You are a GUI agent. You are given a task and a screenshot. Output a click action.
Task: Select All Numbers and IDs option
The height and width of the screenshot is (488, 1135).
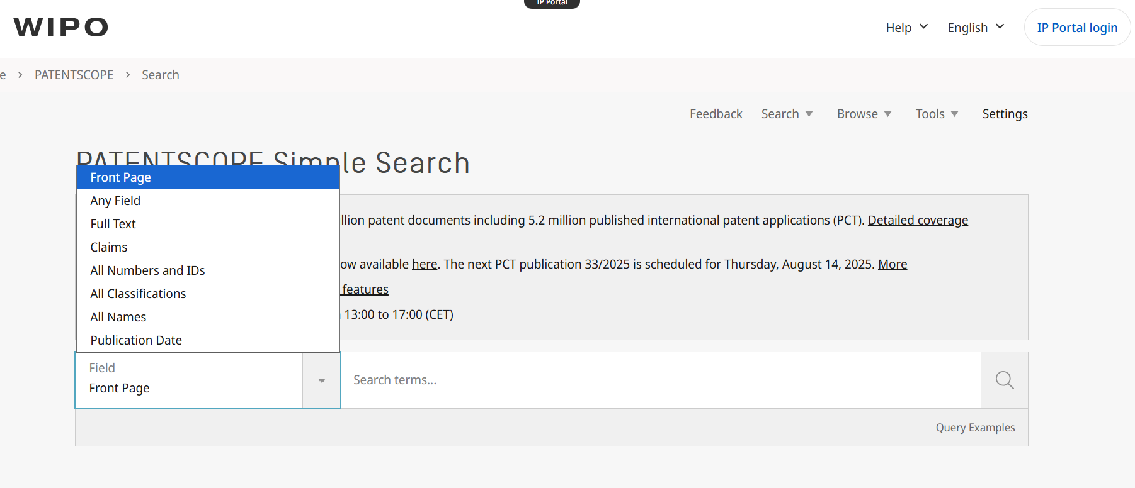(208, 270)
